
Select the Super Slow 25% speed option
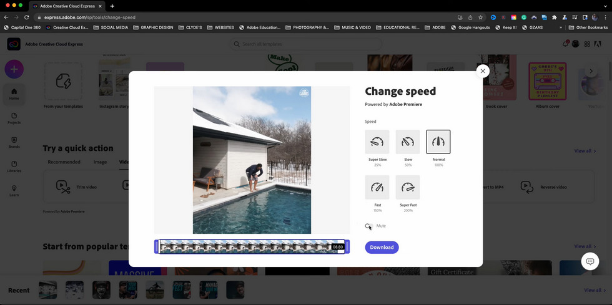(377, 142)
